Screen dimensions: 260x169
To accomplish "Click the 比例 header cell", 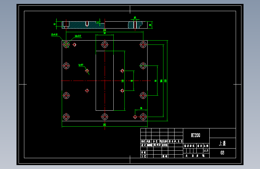I will click(x=206, y=146).
